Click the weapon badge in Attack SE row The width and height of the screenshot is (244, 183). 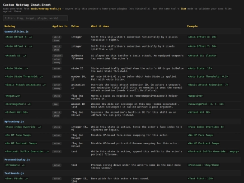tap(57, 56)
